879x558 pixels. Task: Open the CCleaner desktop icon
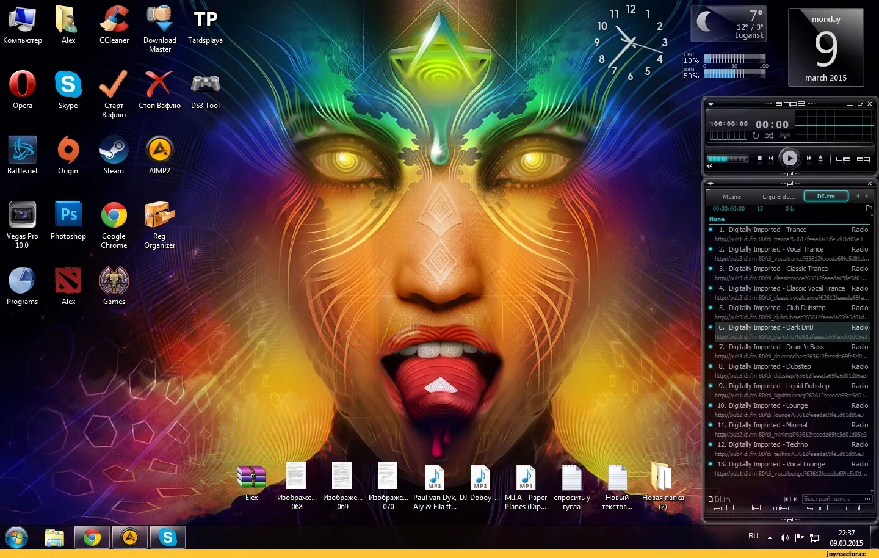(x=114, y=25)
